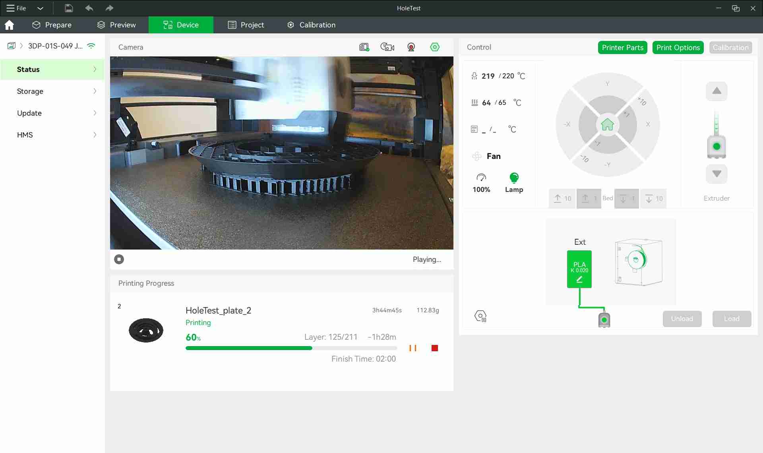
Task: Click the printer enclosure diagram image
Action: [638, 262]
